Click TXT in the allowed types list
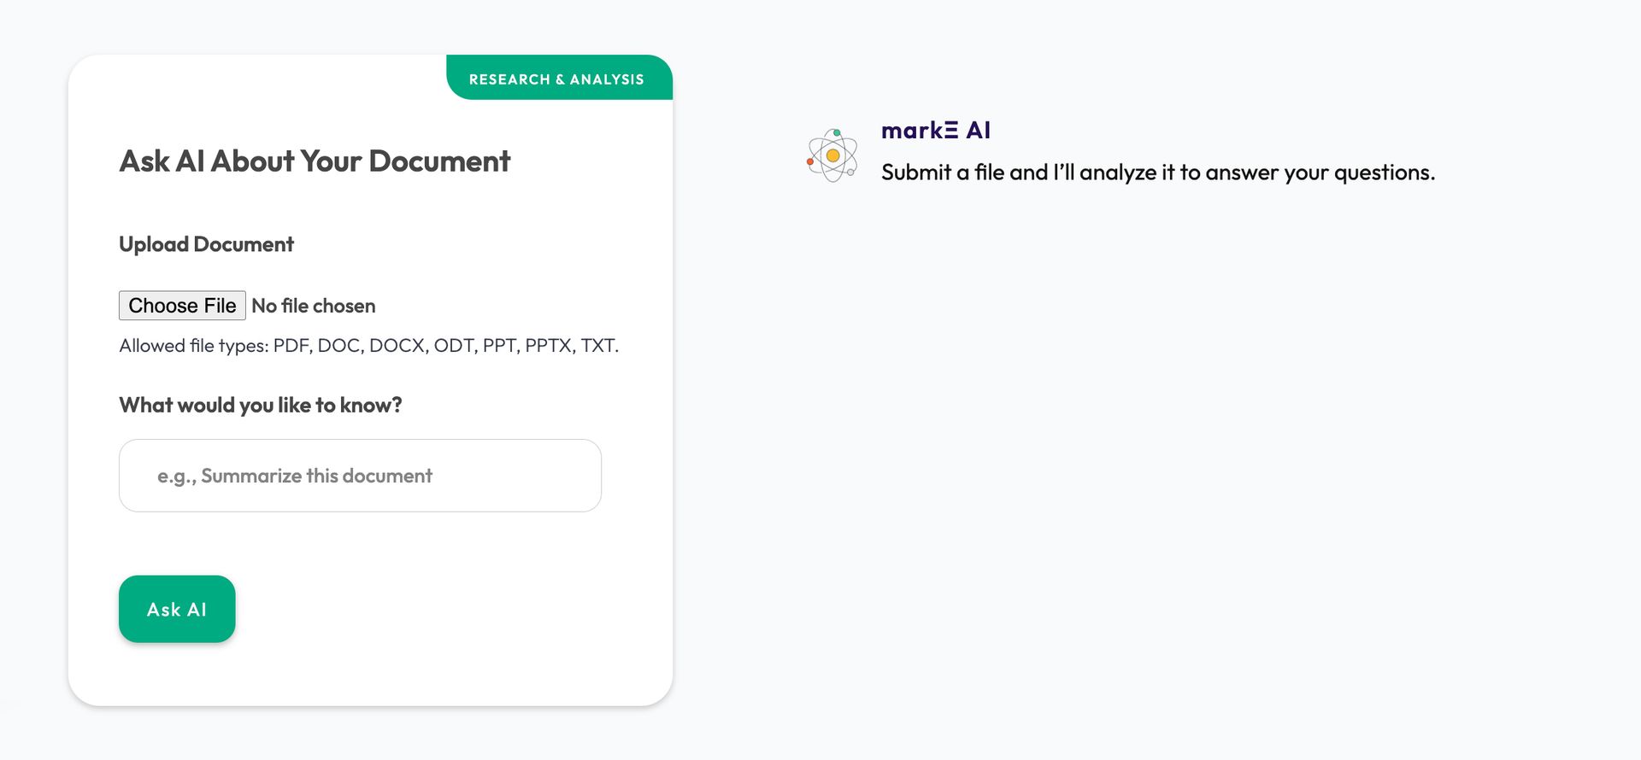Viewport: 1641px width, 760px height. [597, 346]
